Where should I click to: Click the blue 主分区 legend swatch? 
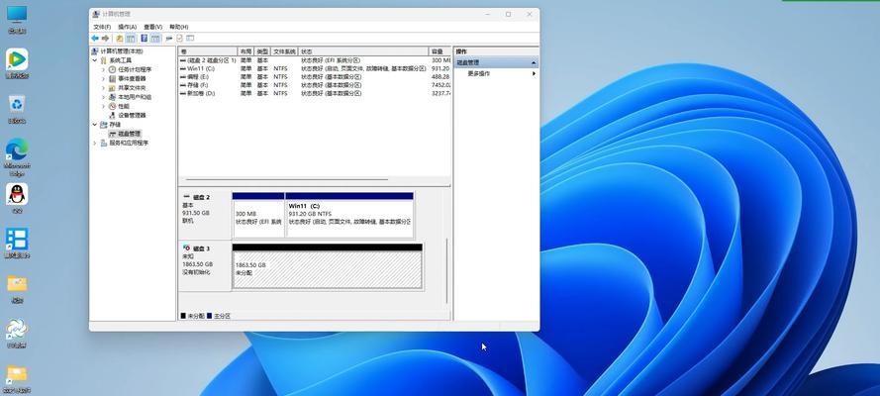pos(209,317)
